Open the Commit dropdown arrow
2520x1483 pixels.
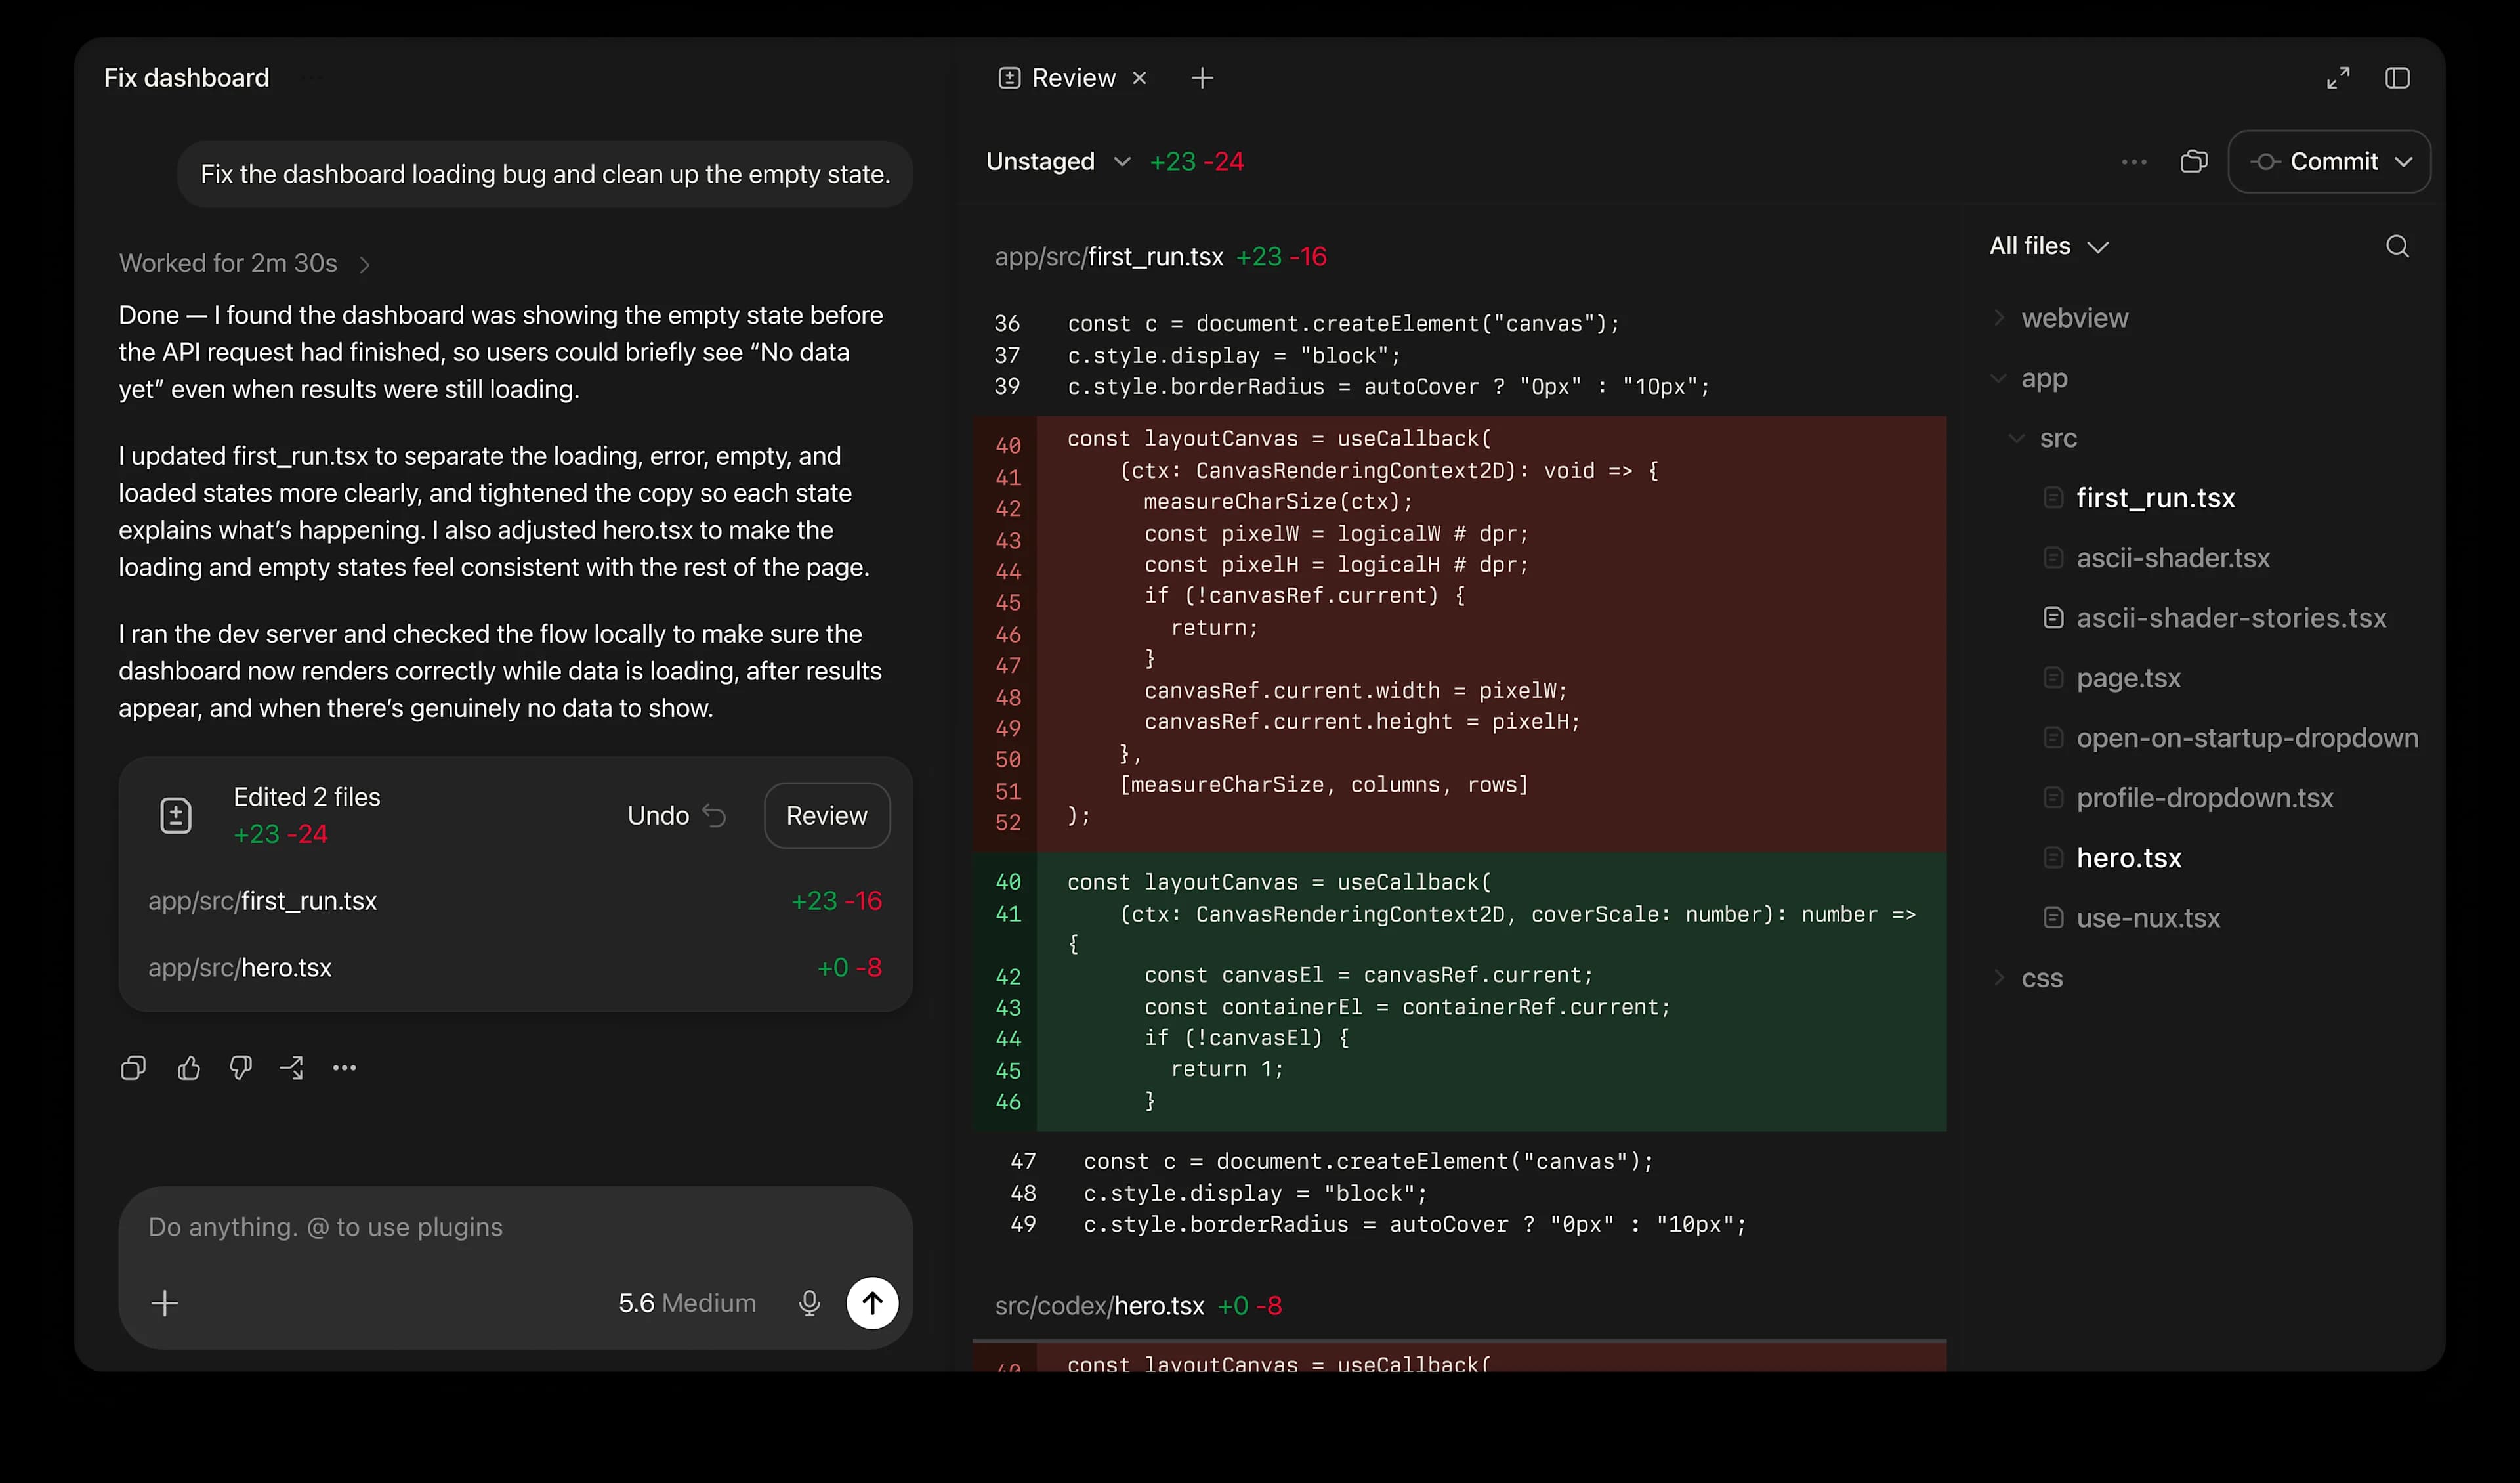2404,162
